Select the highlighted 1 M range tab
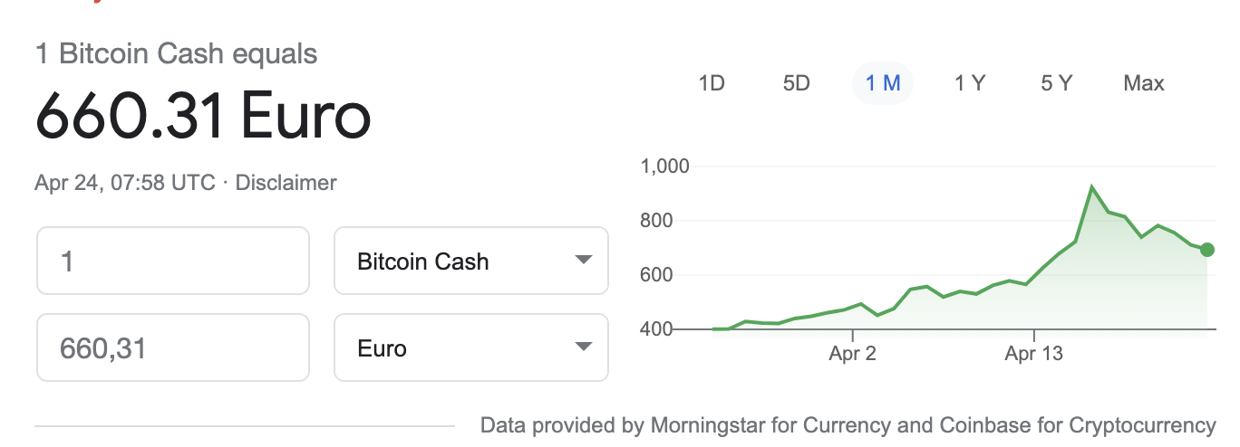The height and width of the screenshot is (447, 1240). 883,83
